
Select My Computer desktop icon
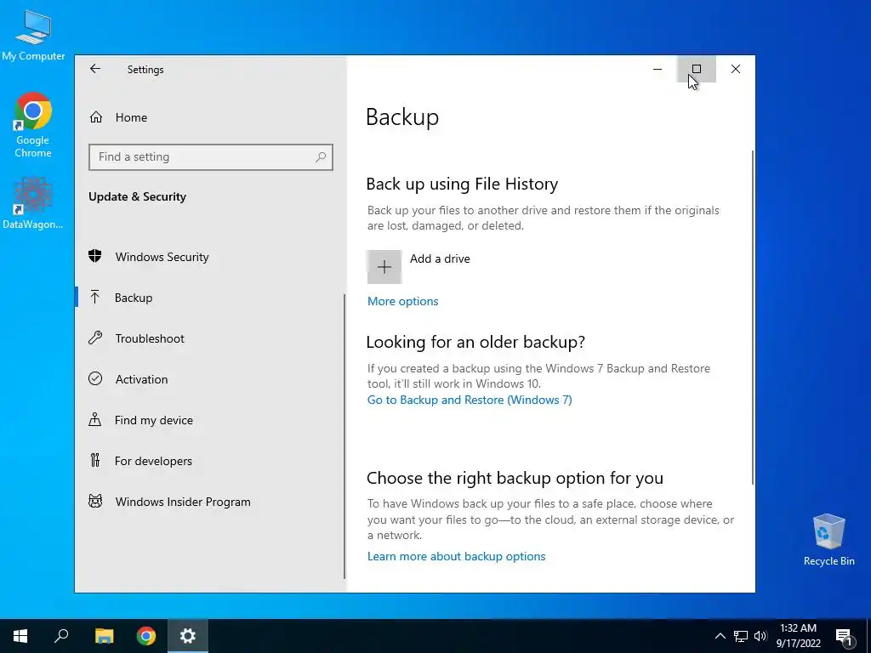coord(33,35)
